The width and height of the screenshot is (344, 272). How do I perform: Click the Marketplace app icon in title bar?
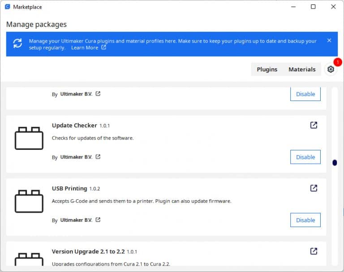click(x=8, y=7)
